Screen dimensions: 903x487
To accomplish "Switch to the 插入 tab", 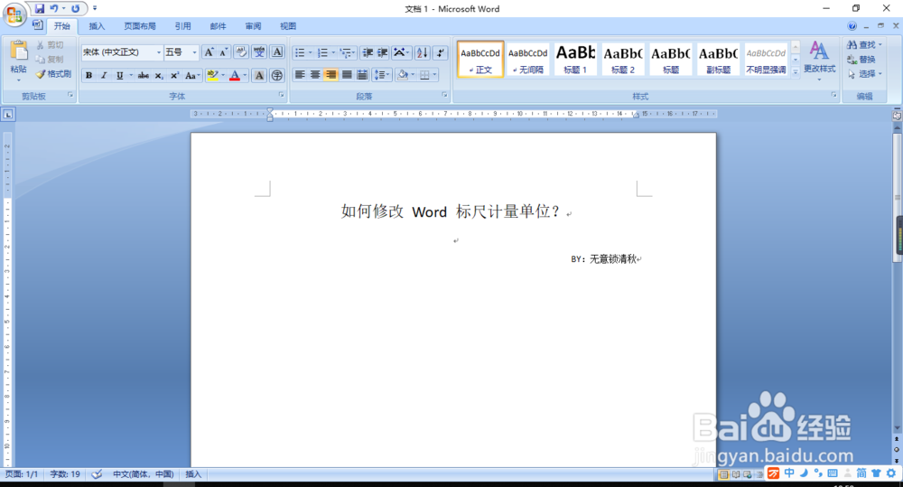I will [x=97, y=26].
